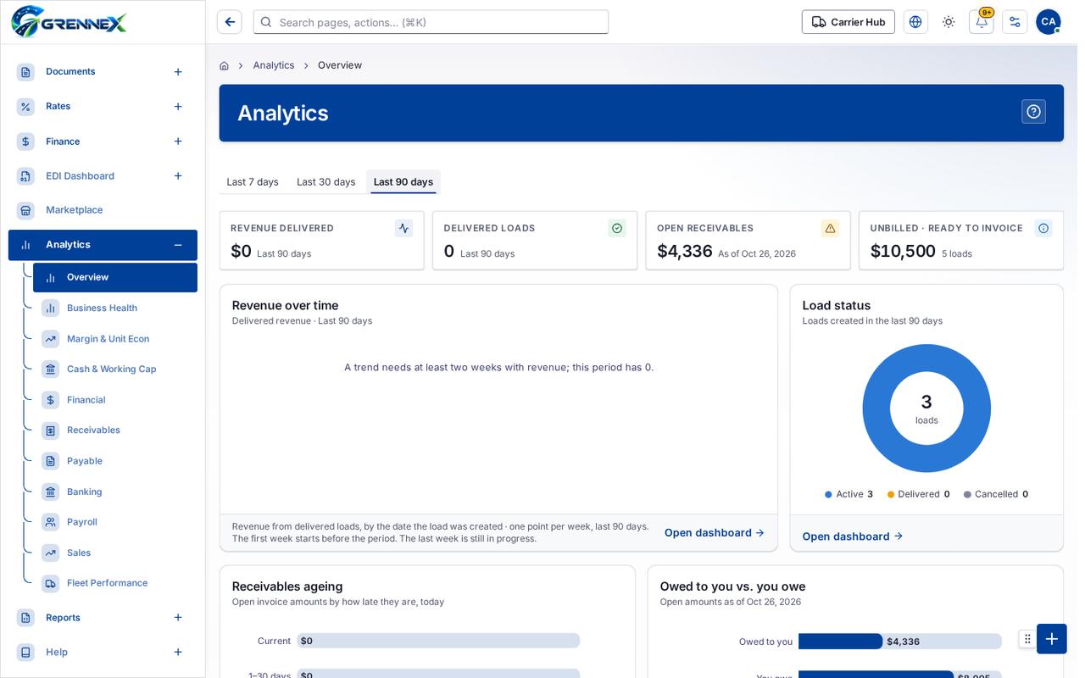Focus the Search pages, actions field
The width and height of the screenshot is (1085, 678).
coord(431,22)
